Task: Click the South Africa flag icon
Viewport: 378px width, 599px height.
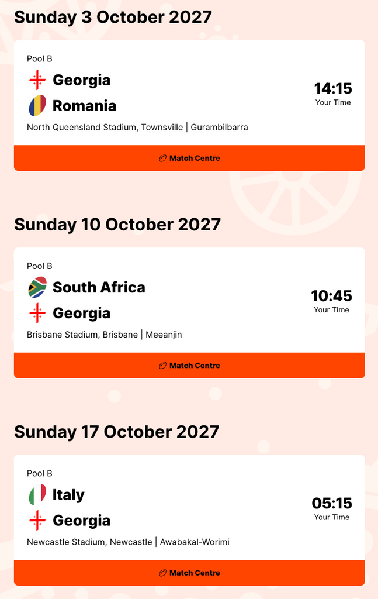Action: click(37, 287)
